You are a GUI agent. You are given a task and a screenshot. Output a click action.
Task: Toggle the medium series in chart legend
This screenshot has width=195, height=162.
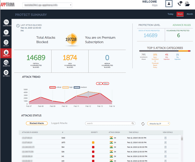[x=80, y=87]
